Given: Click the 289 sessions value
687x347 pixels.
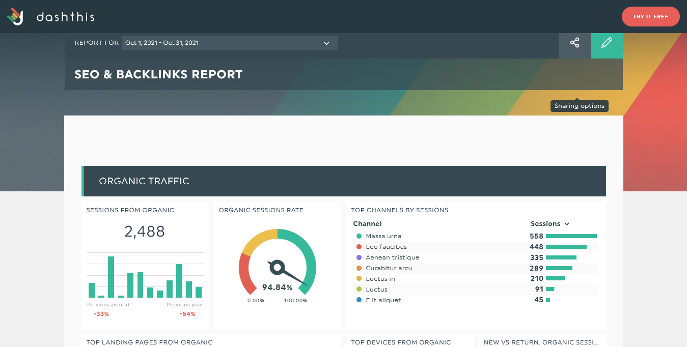Looking at the screenshot, I should (x=536, y=268).
